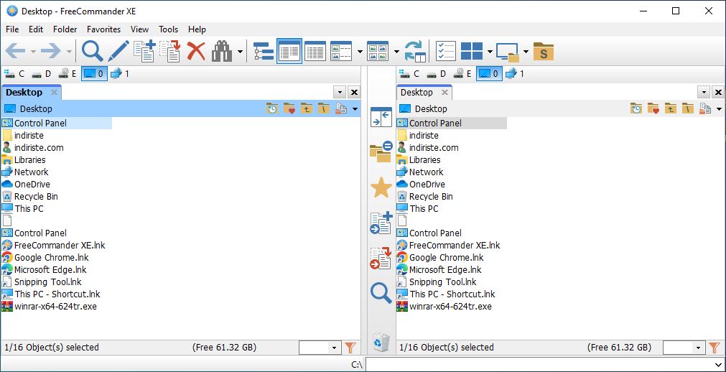The width and height of the screenshot is (726, 372).
Task: Open dropdown next to Back arrow
Action: click(33, 52)
